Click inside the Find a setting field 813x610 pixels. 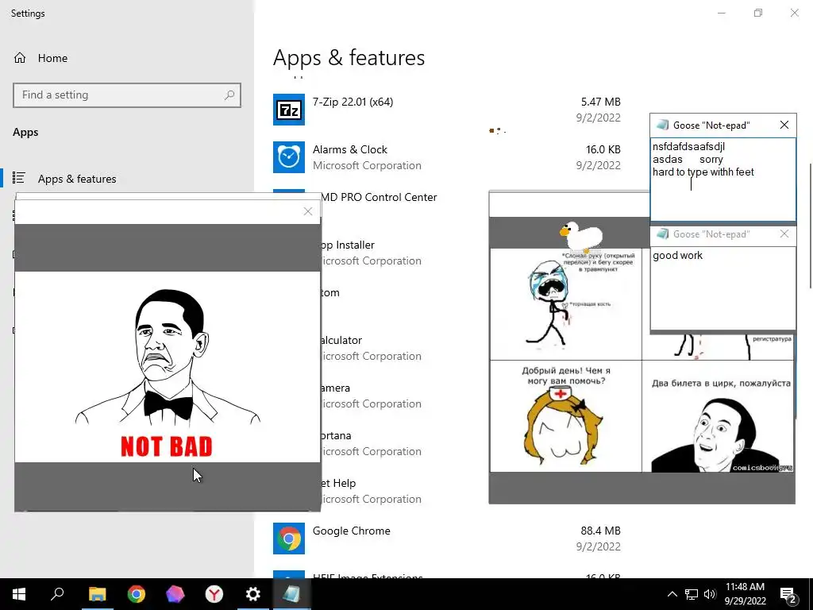(x=126, y=95)
